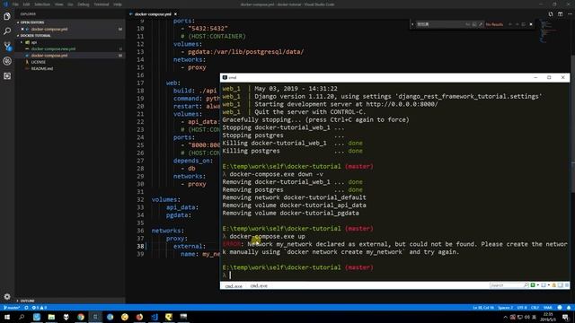
Task: Open the File menu
Action: 15,4
